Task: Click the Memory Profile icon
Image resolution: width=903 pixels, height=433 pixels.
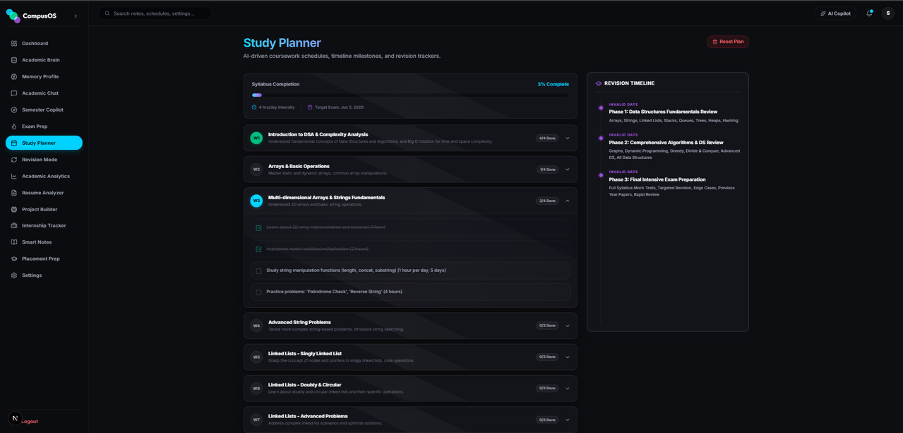Action: pos(14,76)
